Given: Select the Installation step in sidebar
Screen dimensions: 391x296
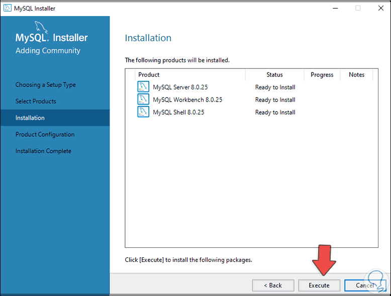Looking at the screenshot, I should click(55, 118).
